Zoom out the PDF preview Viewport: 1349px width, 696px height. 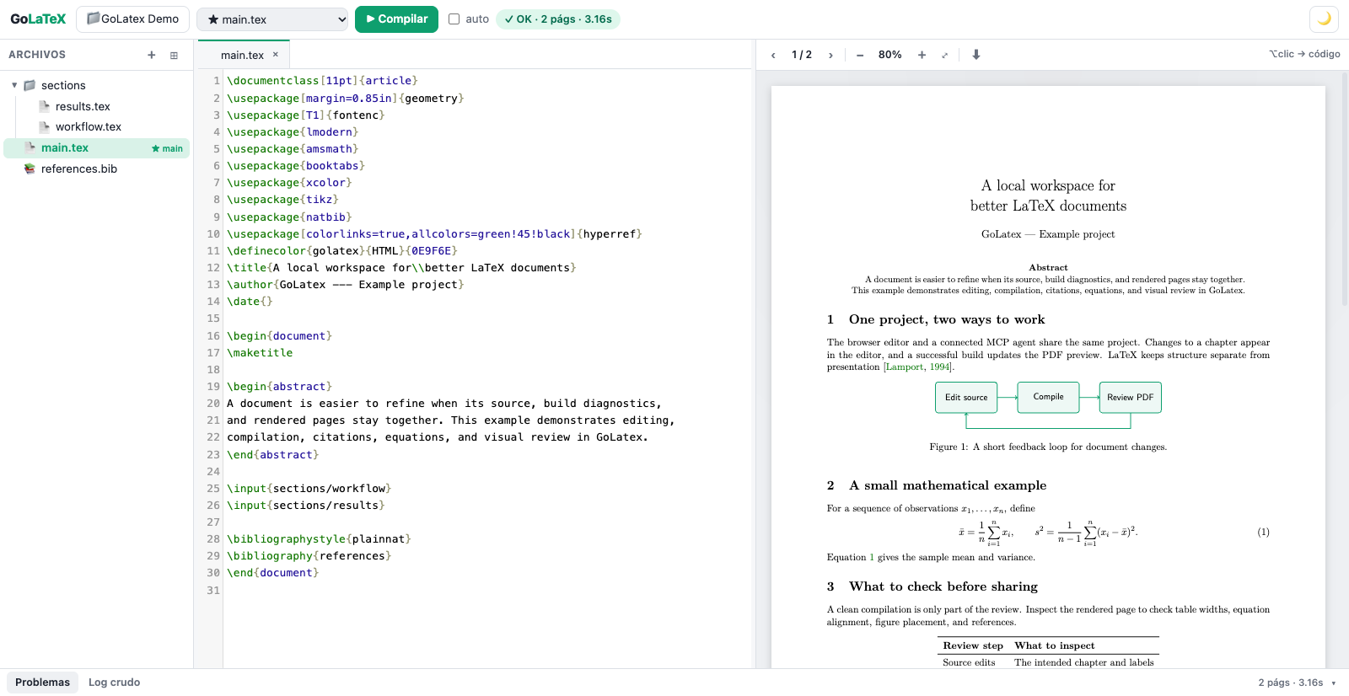pos(860,55)
